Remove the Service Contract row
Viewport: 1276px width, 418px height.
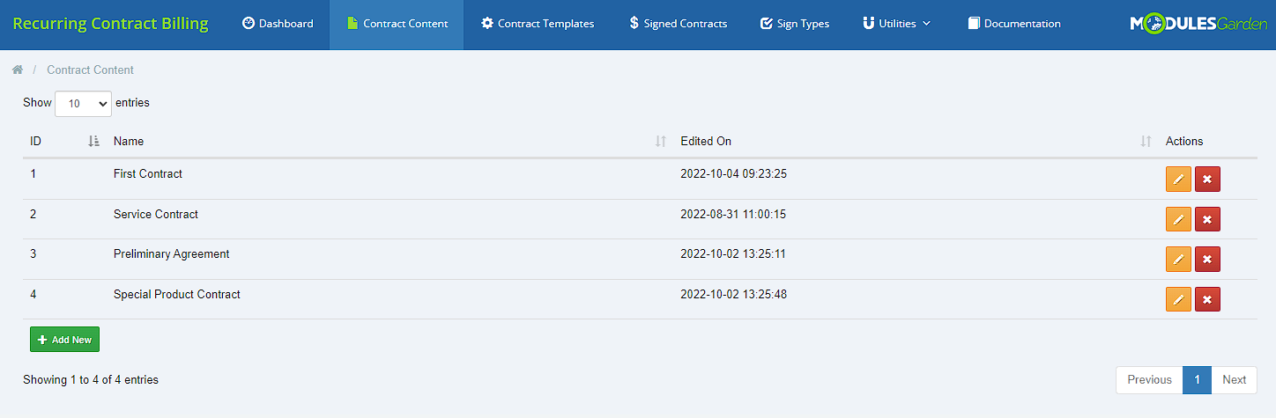1207,219
